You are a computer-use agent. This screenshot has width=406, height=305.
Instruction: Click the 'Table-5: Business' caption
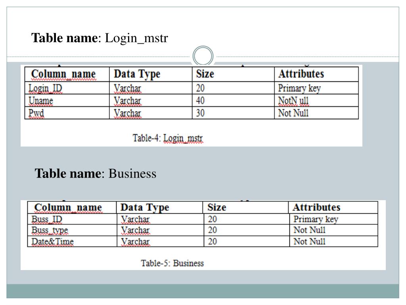(x=172, y=263)
